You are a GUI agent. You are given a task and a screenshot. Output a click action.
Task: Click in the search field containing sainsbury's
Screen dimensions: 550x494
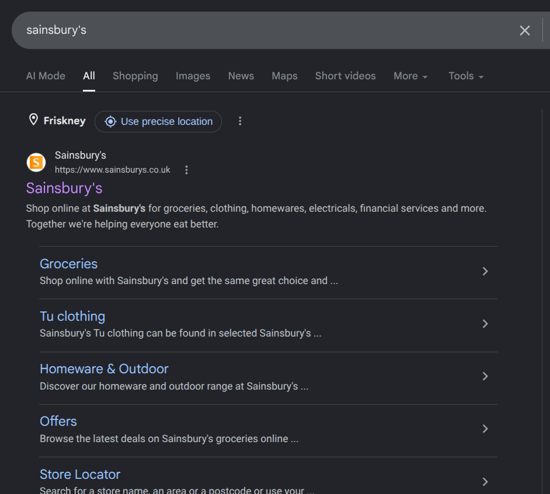(x=263, y=30)
